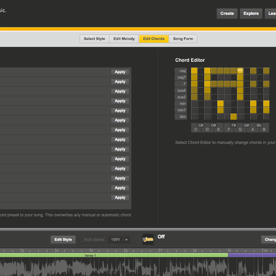Switch to the Select Style tab

click(x=94, y=39)
